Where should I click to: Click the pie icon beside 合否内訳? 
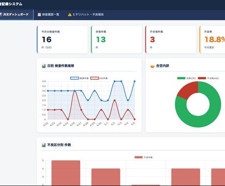[x=153, y=66]
